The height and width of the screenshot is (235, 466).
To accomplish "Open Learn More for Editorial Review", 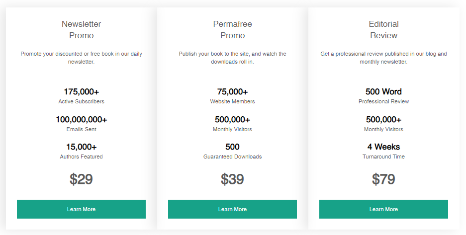I will click(383, 209).
